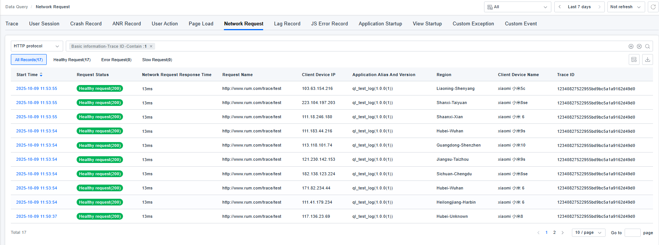Click the Go to page input field

tap(632, 233)
